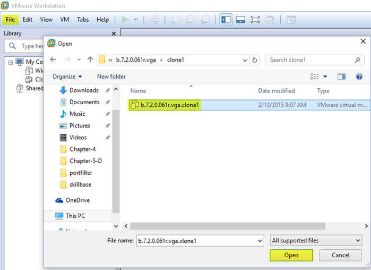The image size is (371, 270).
Task: Open the recent locations chevron dropdown
Action: click(79, 60)
